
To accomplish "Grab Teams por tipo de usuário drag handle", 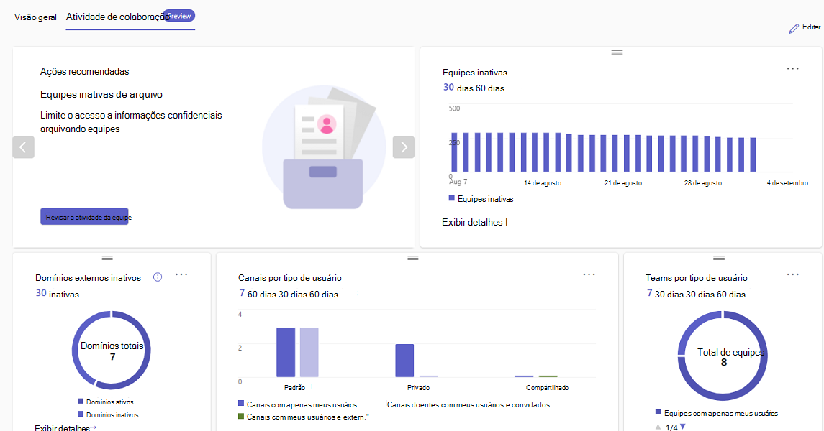I will point(719,258).
